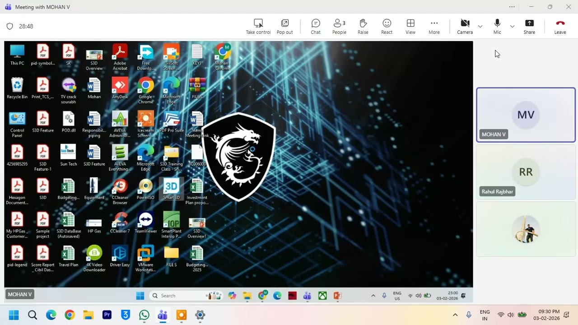The image size is (578, 325).
Task: Click the PDF Pro Suite icon
Action: pyautogui.click(x=171, y=122)
